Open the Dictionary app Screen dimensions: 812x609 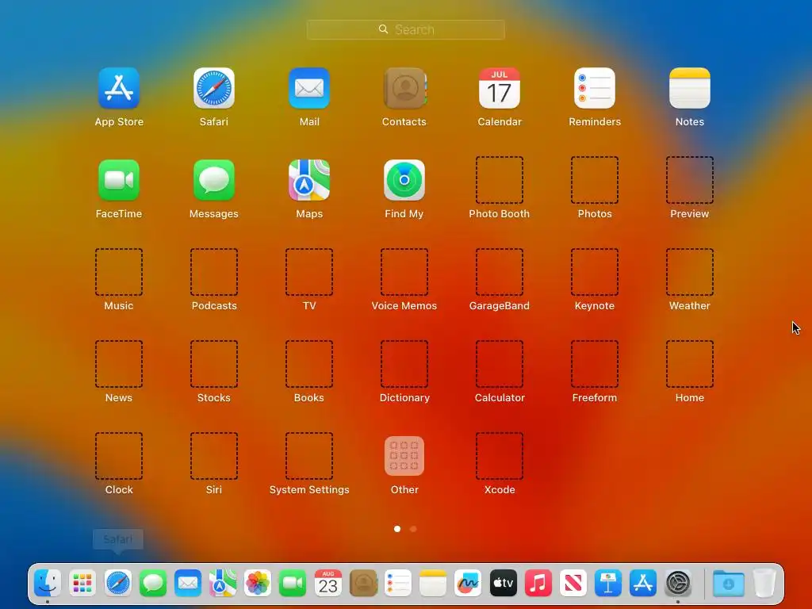pos(404,364)
